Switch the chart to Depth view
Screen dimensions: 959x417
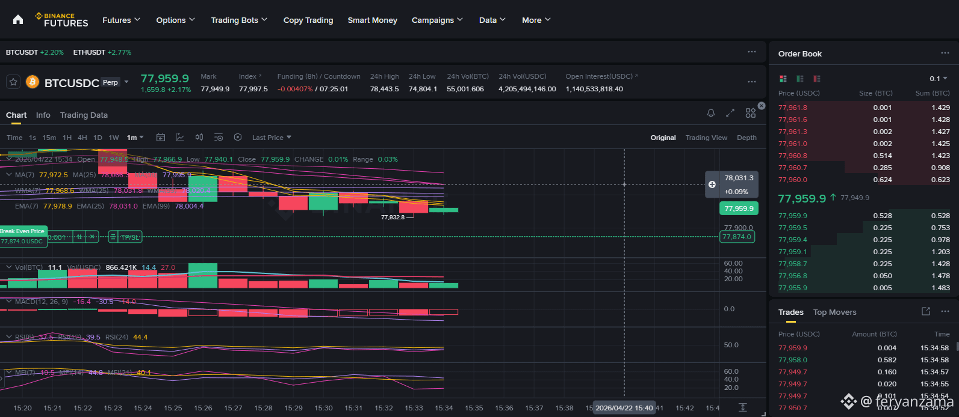746,138
